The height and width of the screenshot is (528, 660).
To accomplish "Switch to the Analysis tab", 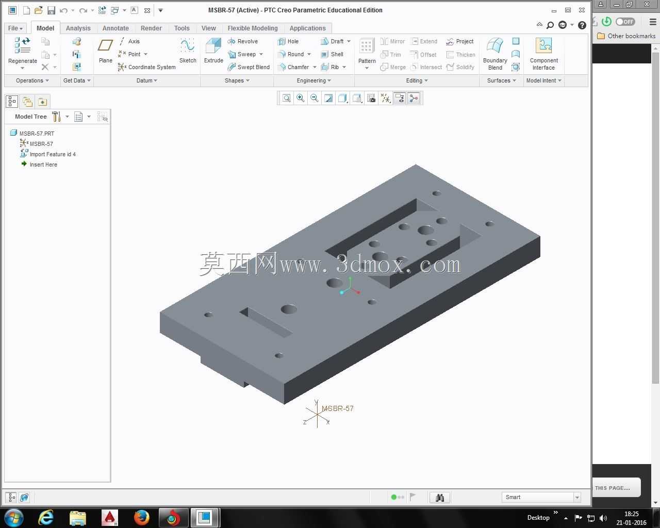I will pos(78,28).
